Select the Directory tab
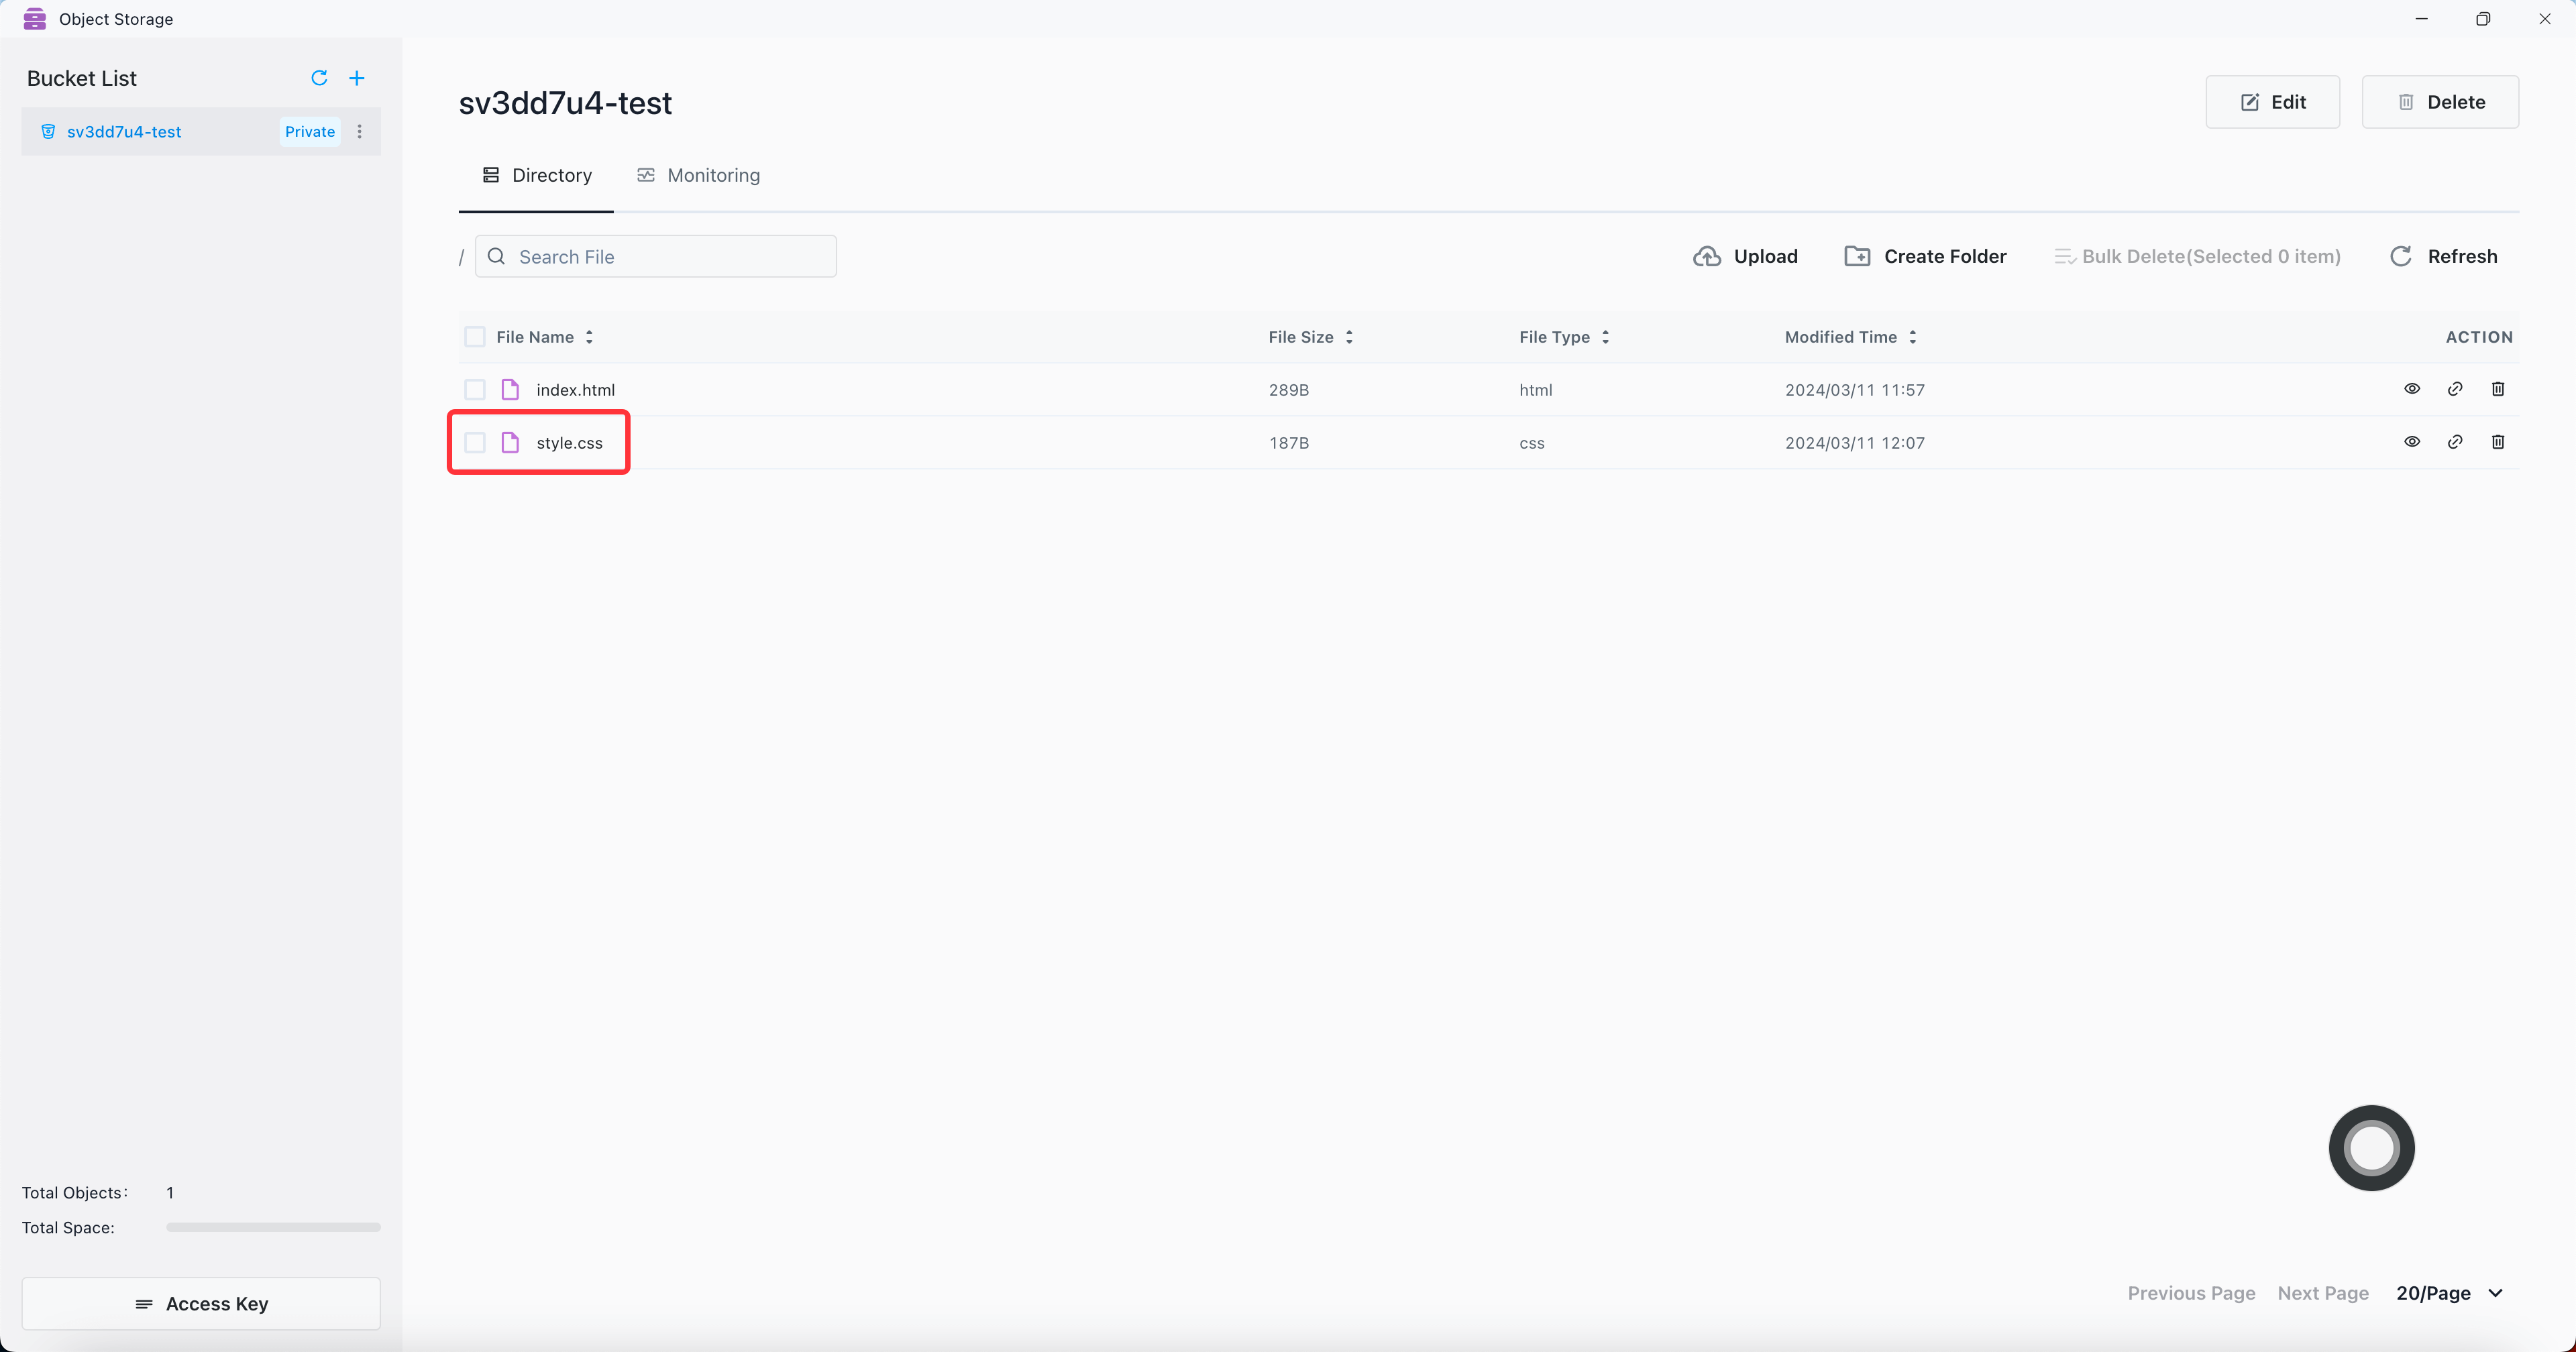 click(537, 175)
